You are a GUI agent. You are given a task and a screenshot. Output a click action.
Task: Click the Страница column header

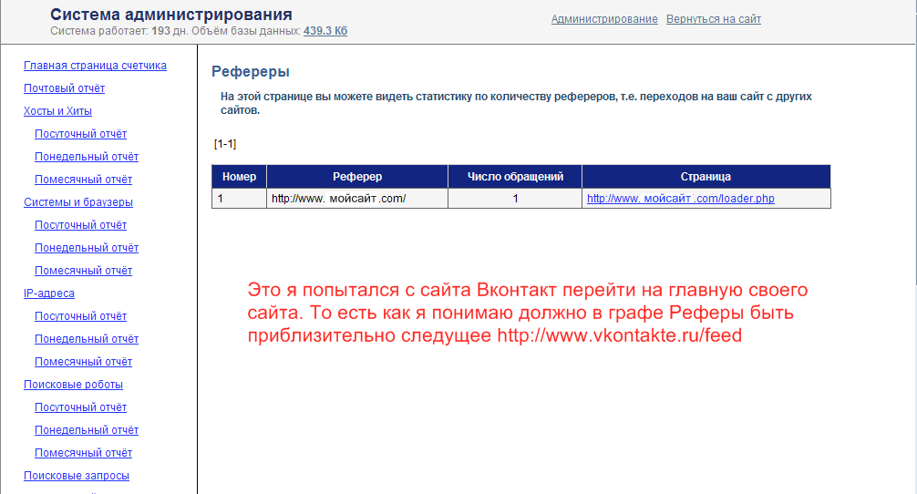tap(706, 177)
